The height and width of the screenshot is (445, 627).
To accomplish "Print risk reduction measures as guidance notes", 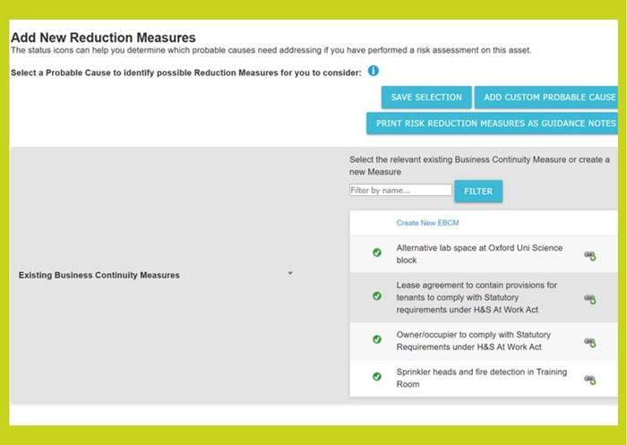I will click(x=493, y=124).
